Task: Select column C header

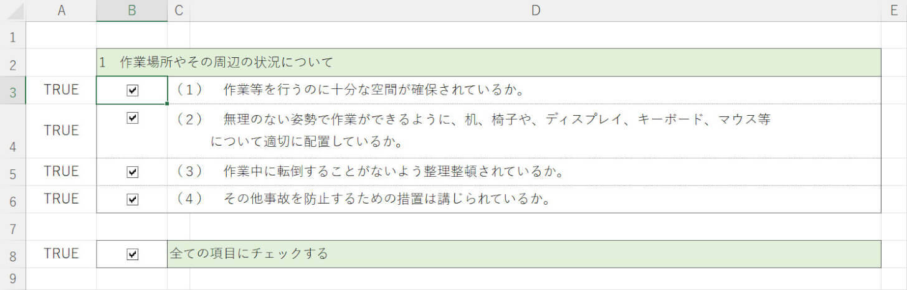Action: [179, 11]
